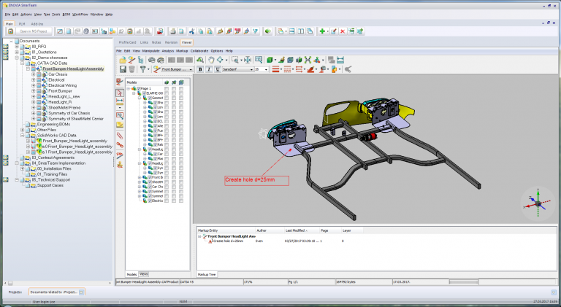Select the Create hole d=25mm markup entry
561x307 pixels.
coord(228,241)
